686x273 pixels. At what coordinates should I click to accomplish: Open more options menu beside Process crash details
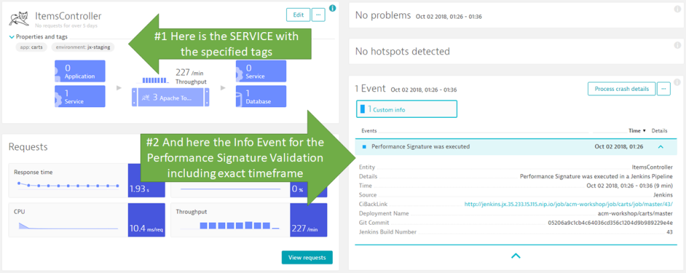pos(664,89)
